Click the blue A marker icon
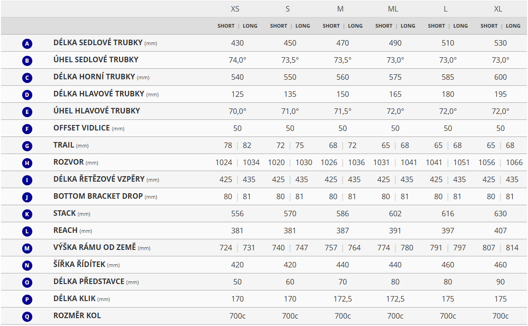This screenshot has height=326, width=528. (27, 43)
